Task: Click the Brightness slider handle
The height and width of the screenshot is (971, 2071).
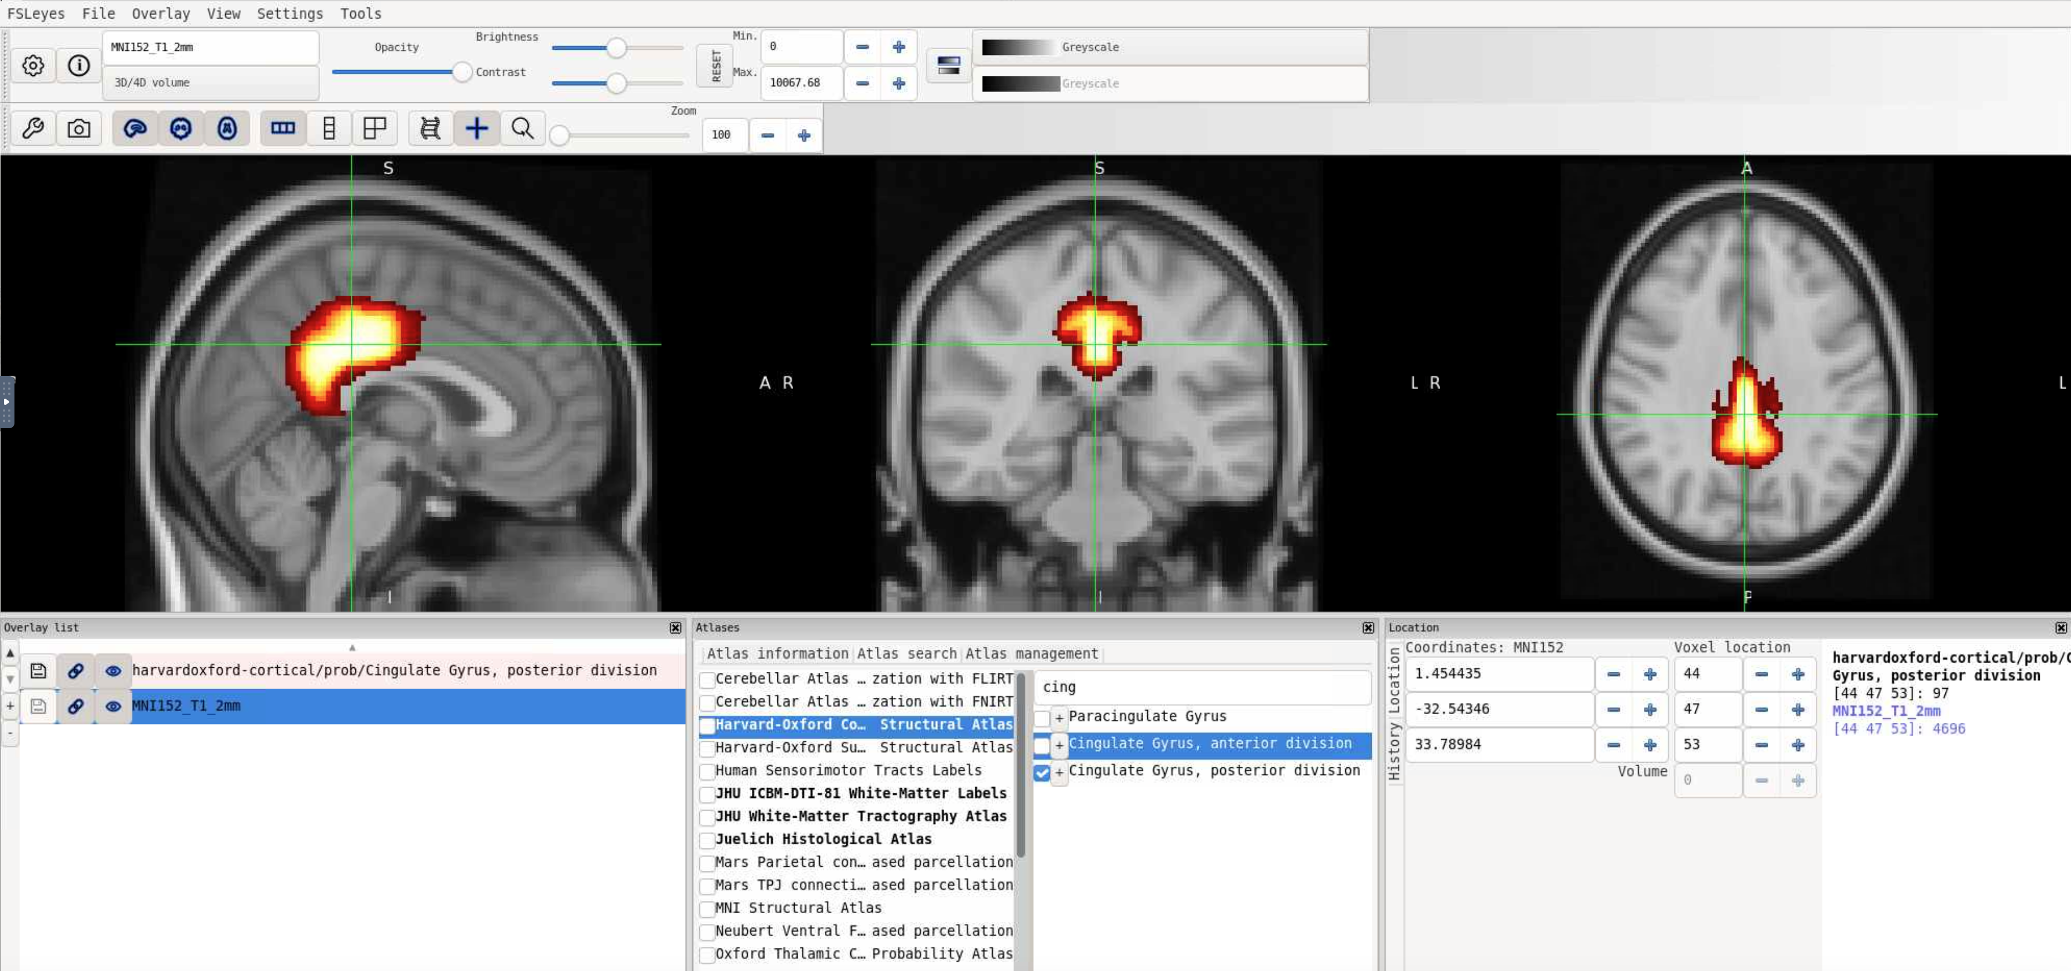Action: point(616,47)
